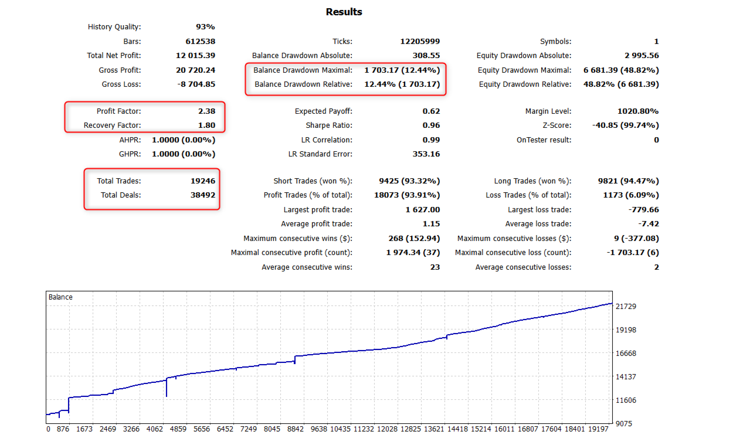Select the 14137 chart axis label
This screenshot has height=445, width=733.
pyautogui.click(x=627, y=377)
